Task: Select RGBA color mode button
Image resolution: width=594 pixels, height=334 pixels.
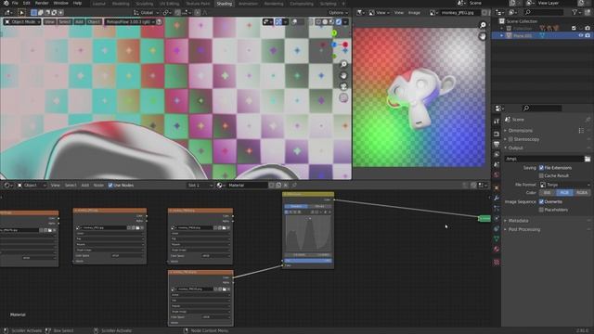Action: tap(582, 193)
